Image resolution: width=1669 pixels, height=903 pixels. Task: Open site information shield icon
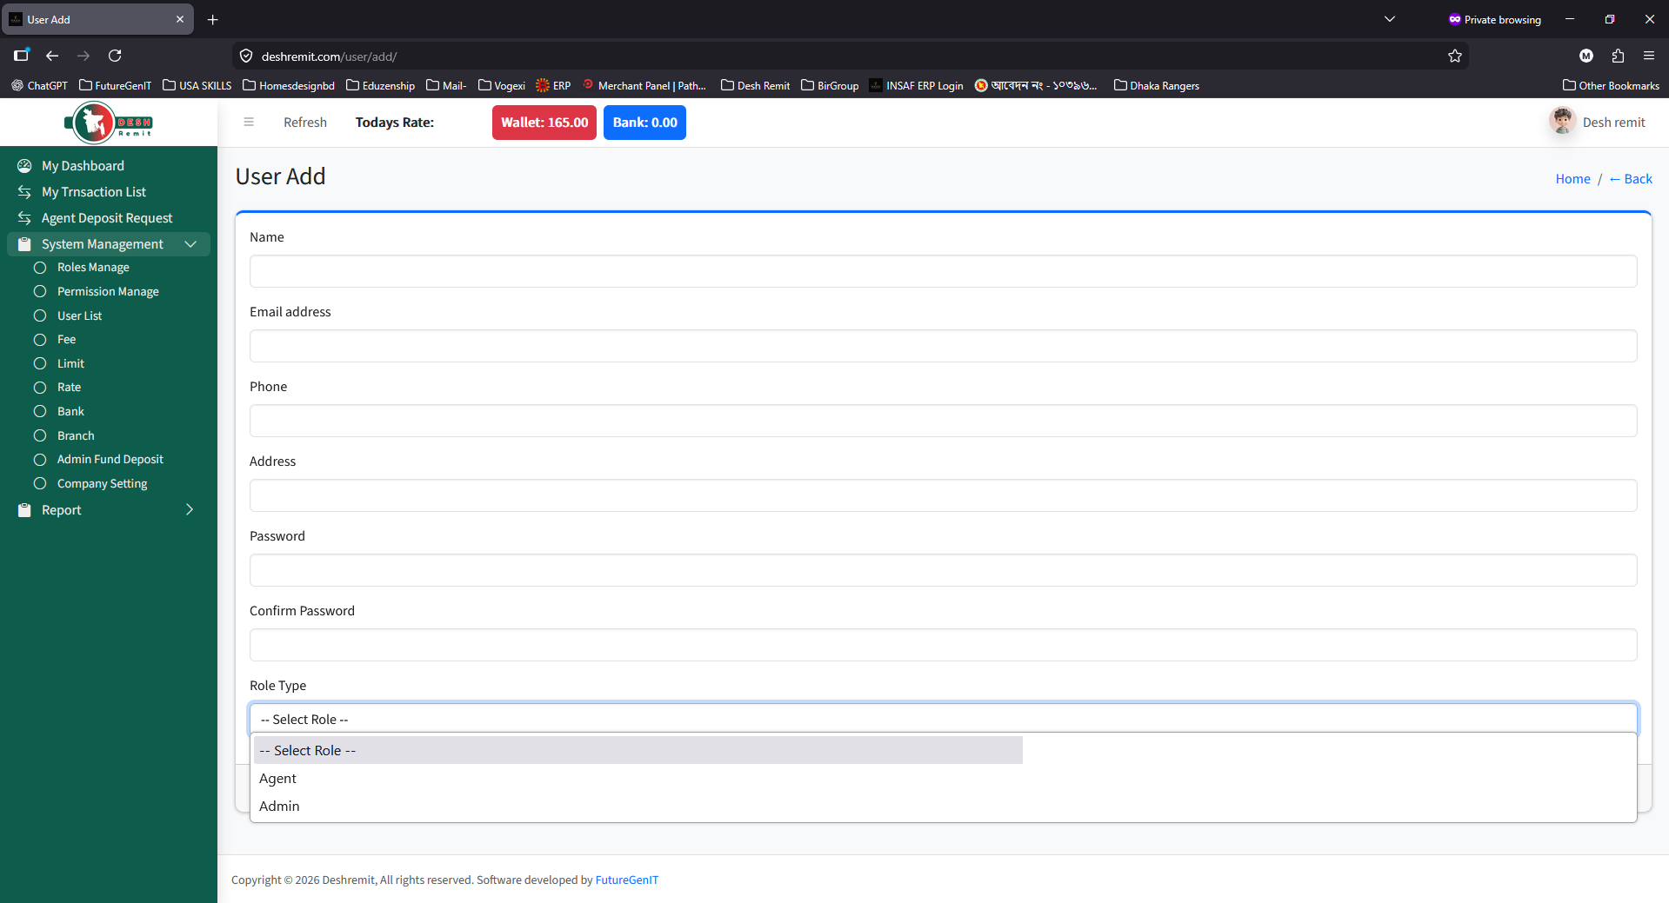point(246,56)
